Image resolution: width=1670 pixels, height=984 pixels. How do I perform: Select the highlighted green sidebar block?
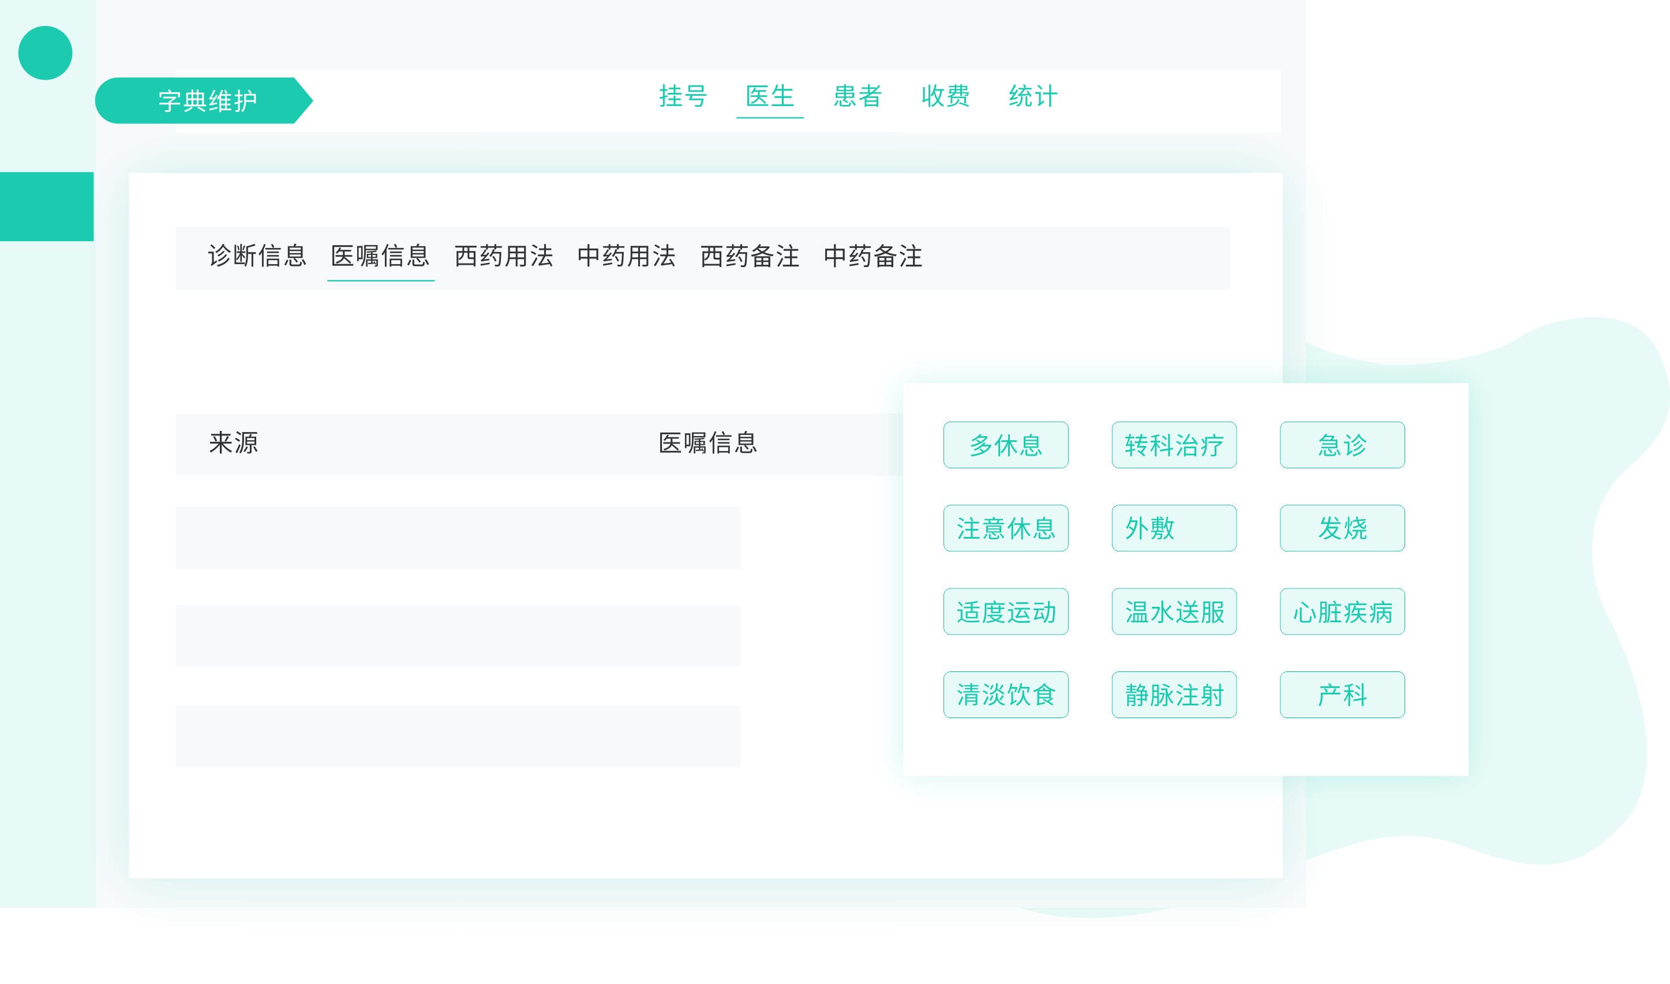point(46,206)
